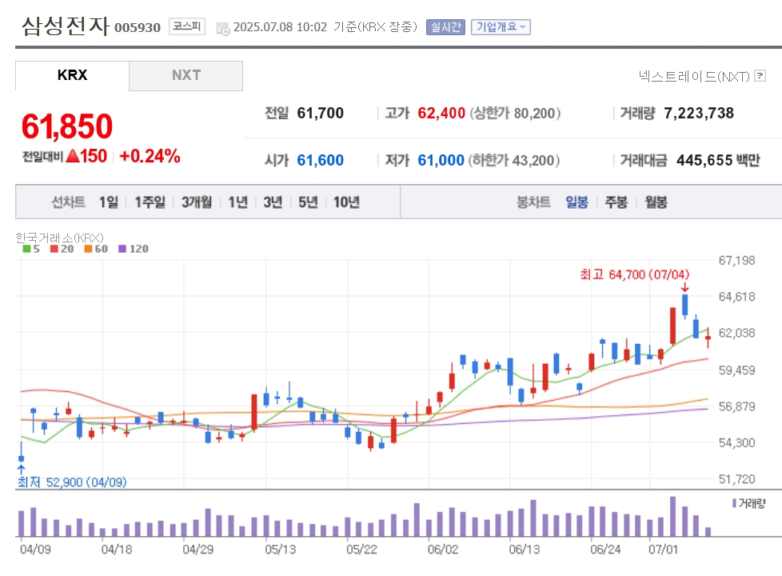Click the y-axis label 64,618

tap(736, 297)
